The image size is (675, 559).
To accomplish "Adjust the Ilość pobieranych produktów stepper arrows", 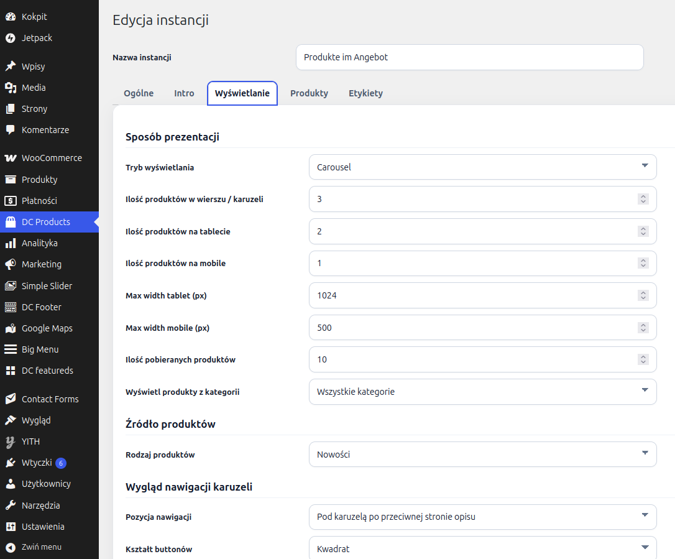I will click(x=643, y=359).
